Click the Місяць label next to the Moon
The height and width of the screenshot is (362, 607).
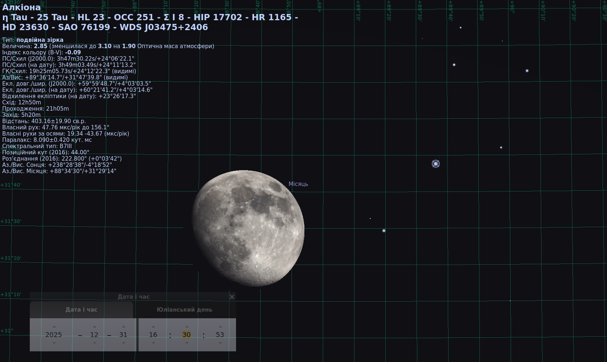(298, 184)
